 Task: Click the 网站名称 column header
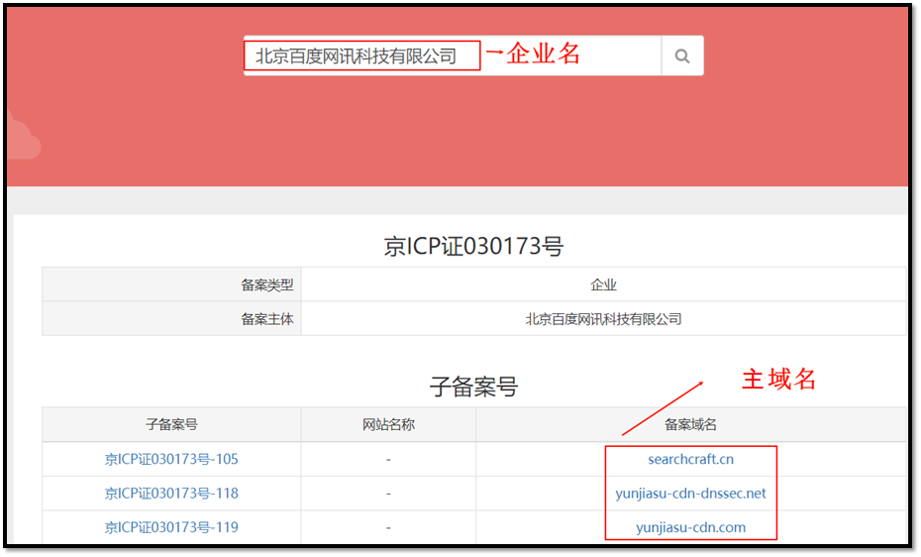[388, 424]
